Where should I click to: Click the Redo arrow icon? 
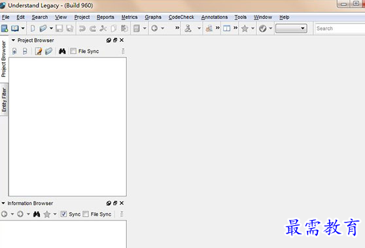pos(93,28)
